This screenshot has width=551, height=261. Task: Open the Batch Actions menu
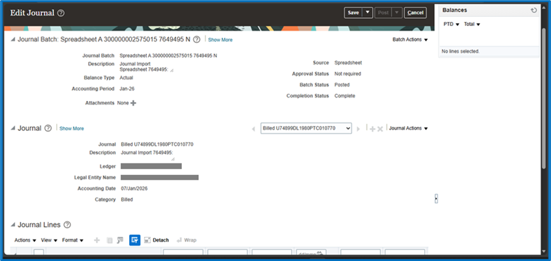410,40
